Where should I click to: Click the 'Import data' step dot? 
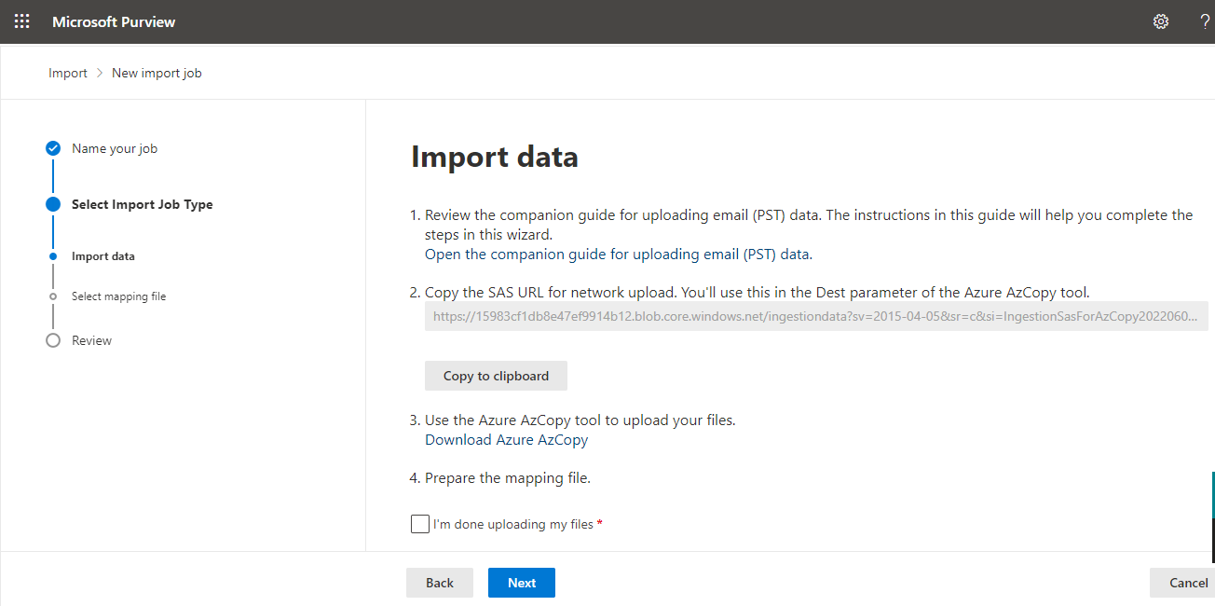(x=53, y=256)
